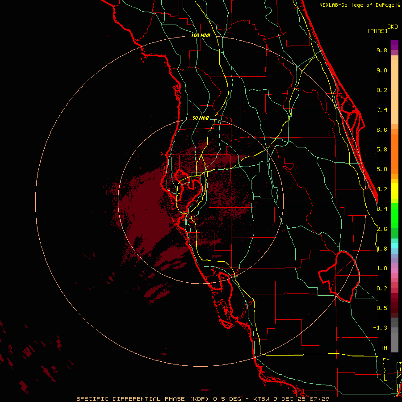Click the 50 NMI range ring label
Viewport: 402px width, 402px height.
click(x=201, y=118)
